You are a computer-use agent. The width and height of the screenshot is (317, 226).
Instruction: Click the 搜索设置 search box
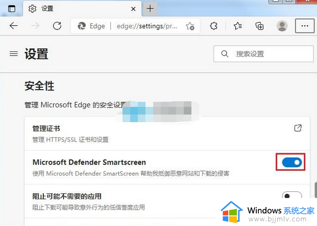click(x=263, y=54)
